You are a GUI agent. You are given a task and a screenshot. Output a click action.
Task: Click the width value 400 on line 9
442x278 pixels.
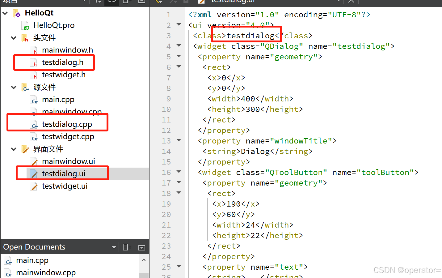(x=248, y=99)
